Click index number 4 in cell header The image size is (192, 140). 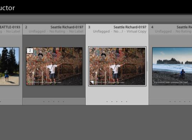[152, 27]
